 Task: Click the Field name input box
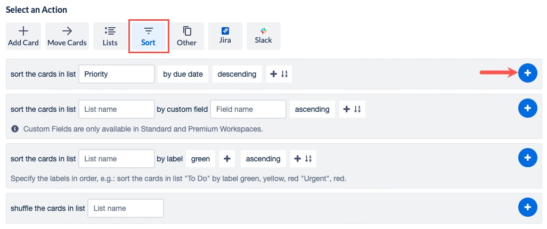pos(248,109)
